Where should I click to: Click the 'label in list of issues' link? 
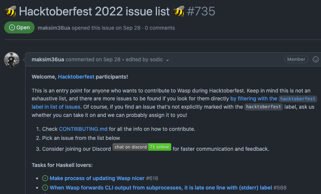[x=56, y=107]
